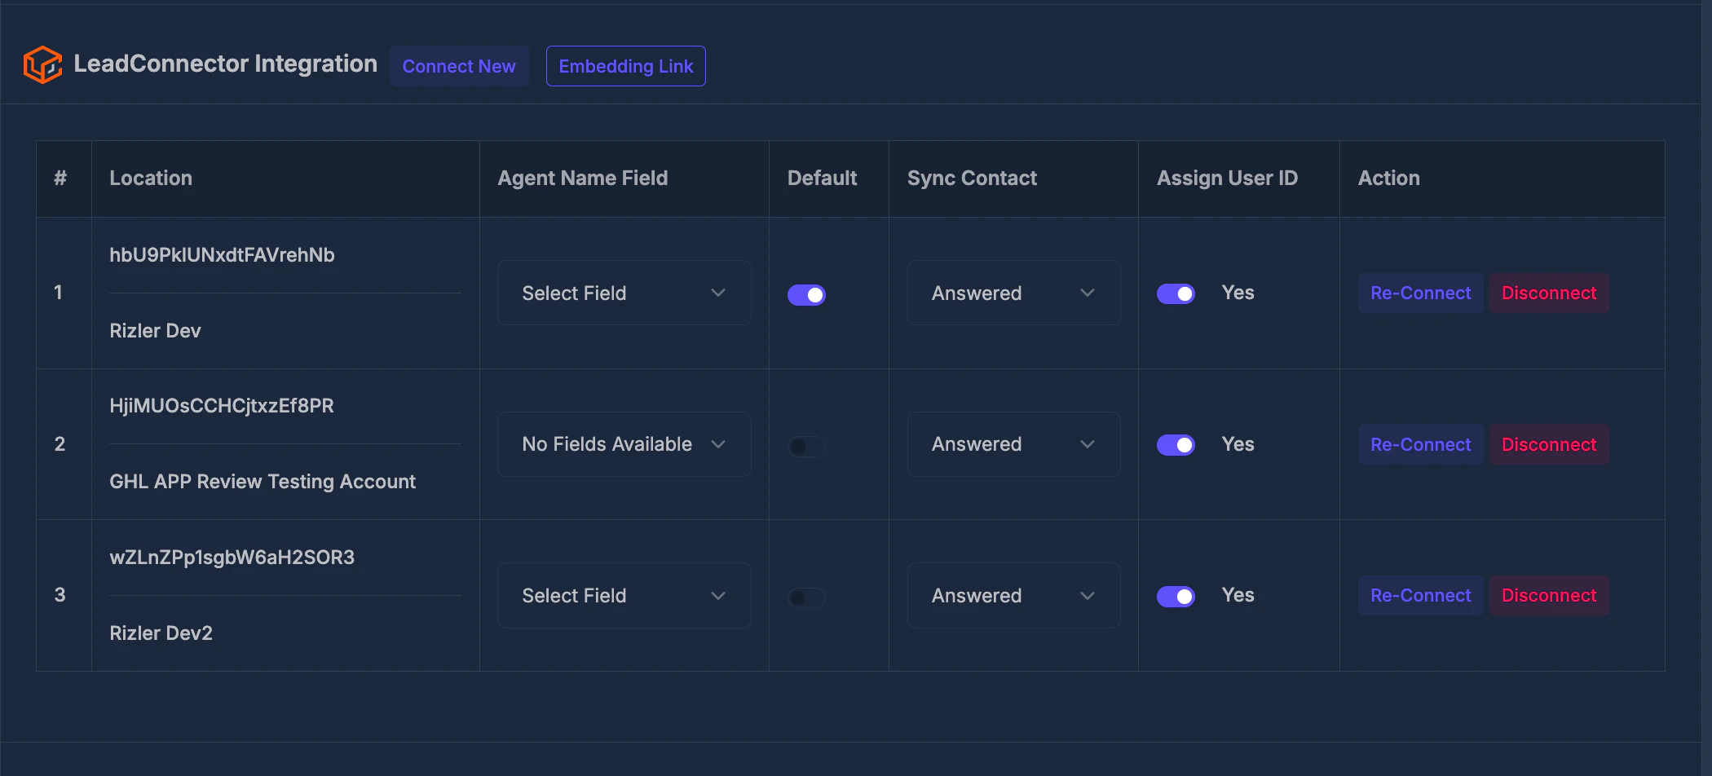1712x776 pixels.
Task: Toggle Default switch for Rizler Dev row
Action: (806, 293)
